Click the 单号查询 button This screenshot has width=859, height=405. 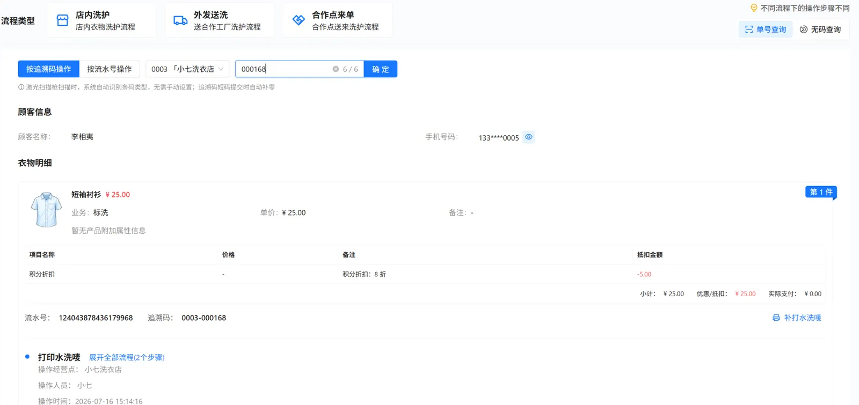[x=766, y=30]
